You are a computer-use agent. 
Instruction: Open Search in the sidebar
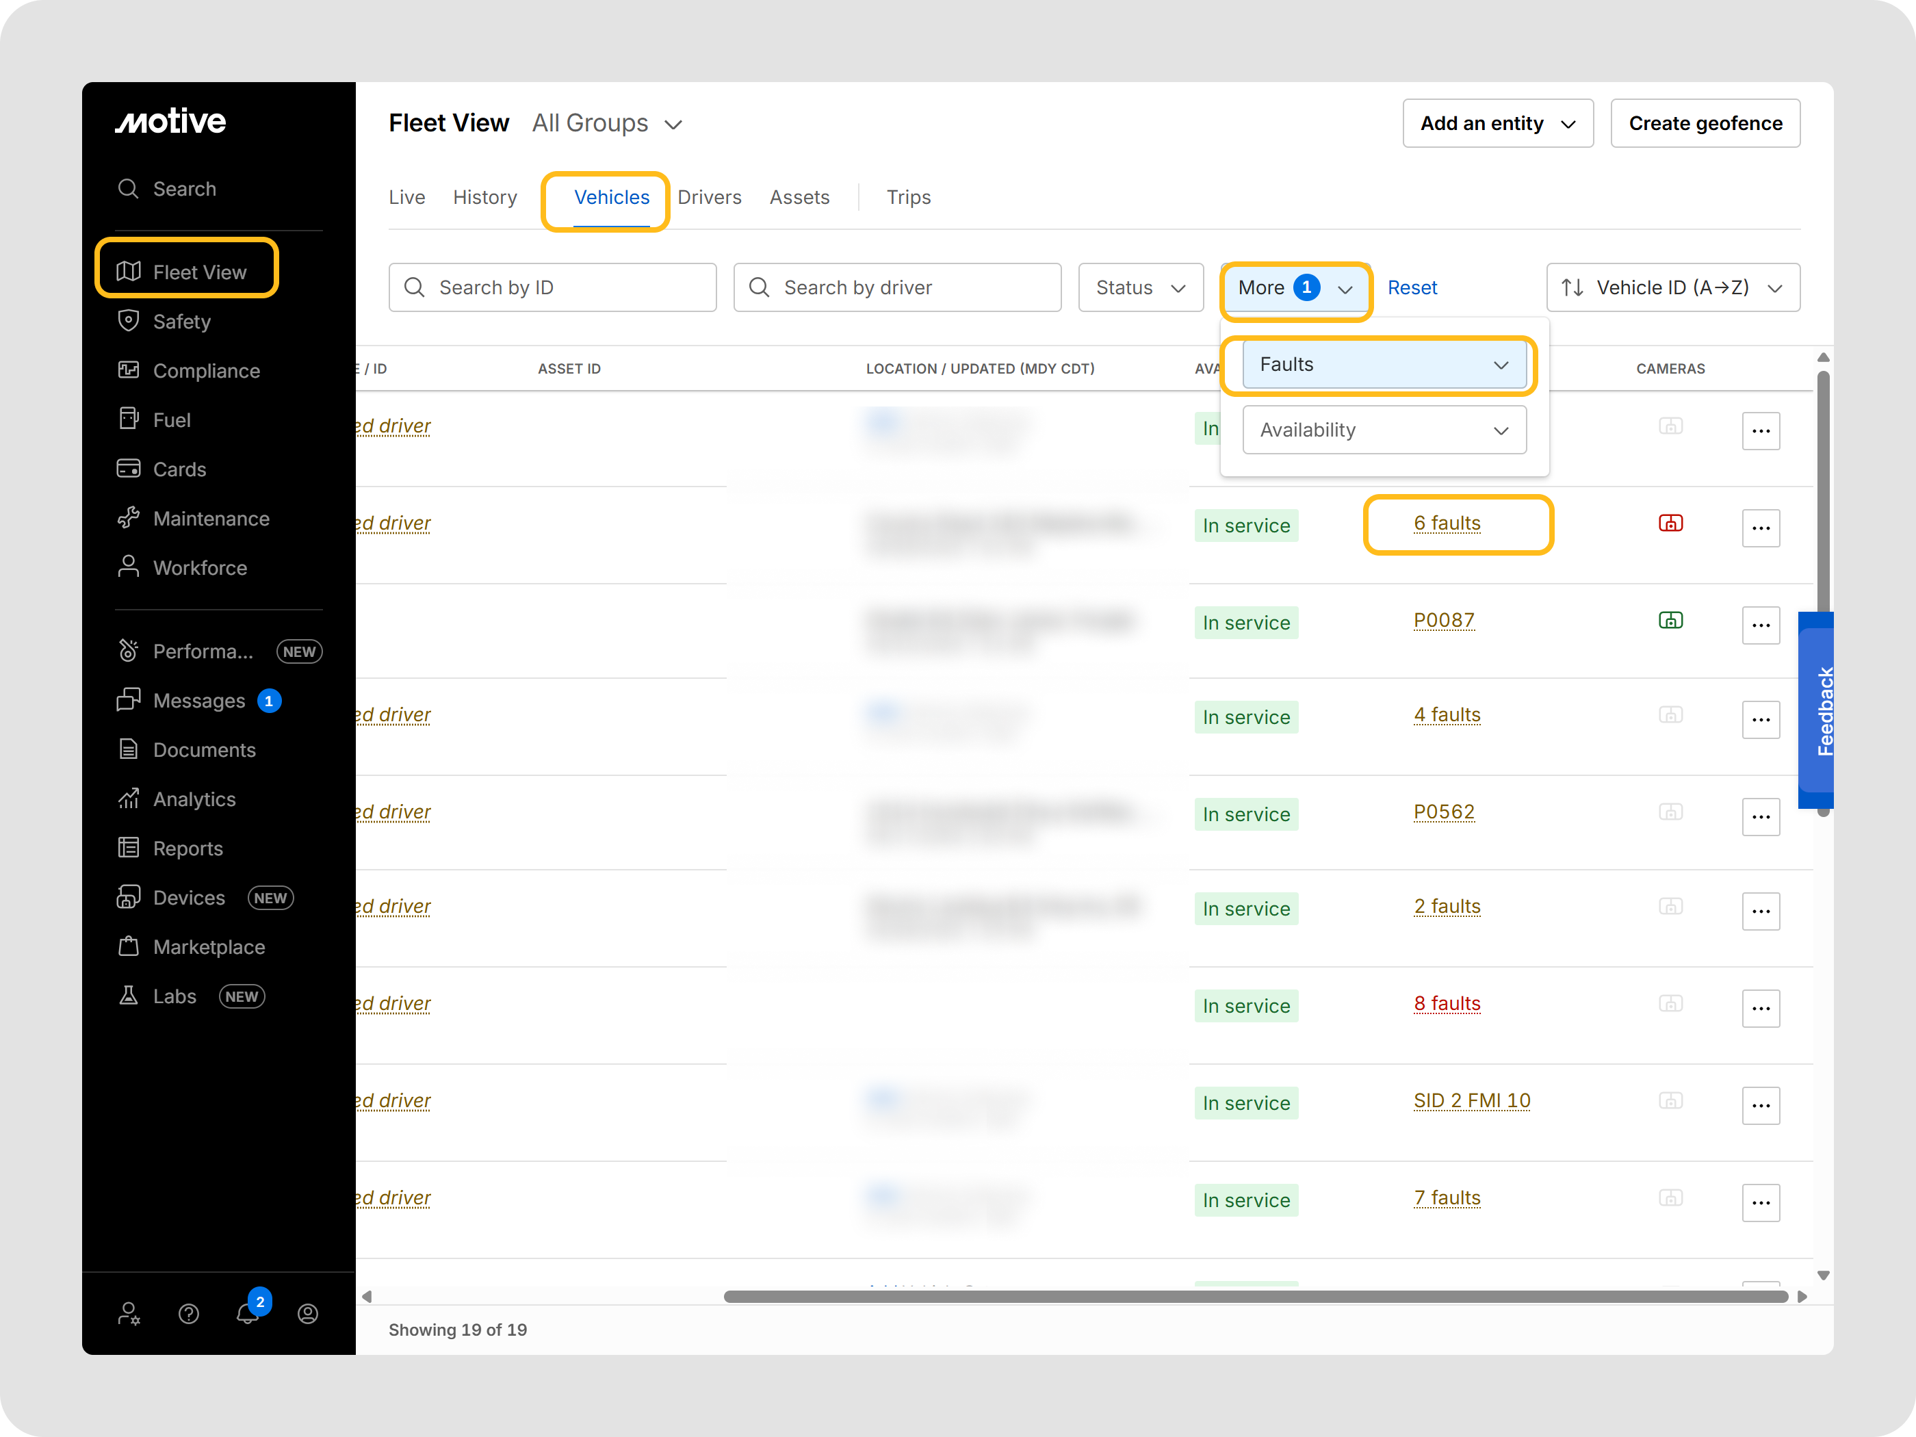pos(167,189)
